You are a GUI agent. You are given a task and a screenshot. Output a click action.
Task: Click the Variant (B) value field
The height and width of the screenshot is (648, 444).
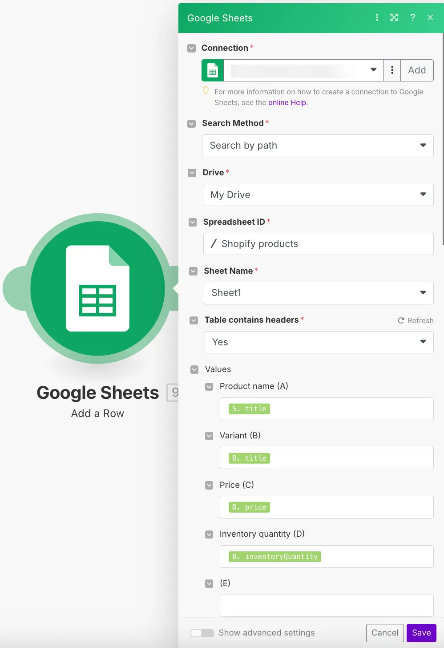327,458
